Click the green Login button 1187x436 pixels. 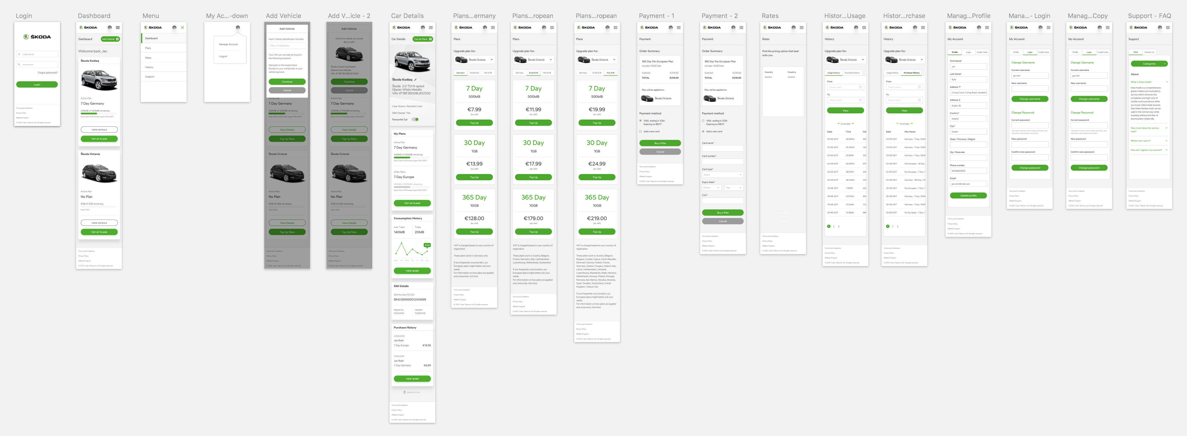pyautogui.click(x=37, y=84)
